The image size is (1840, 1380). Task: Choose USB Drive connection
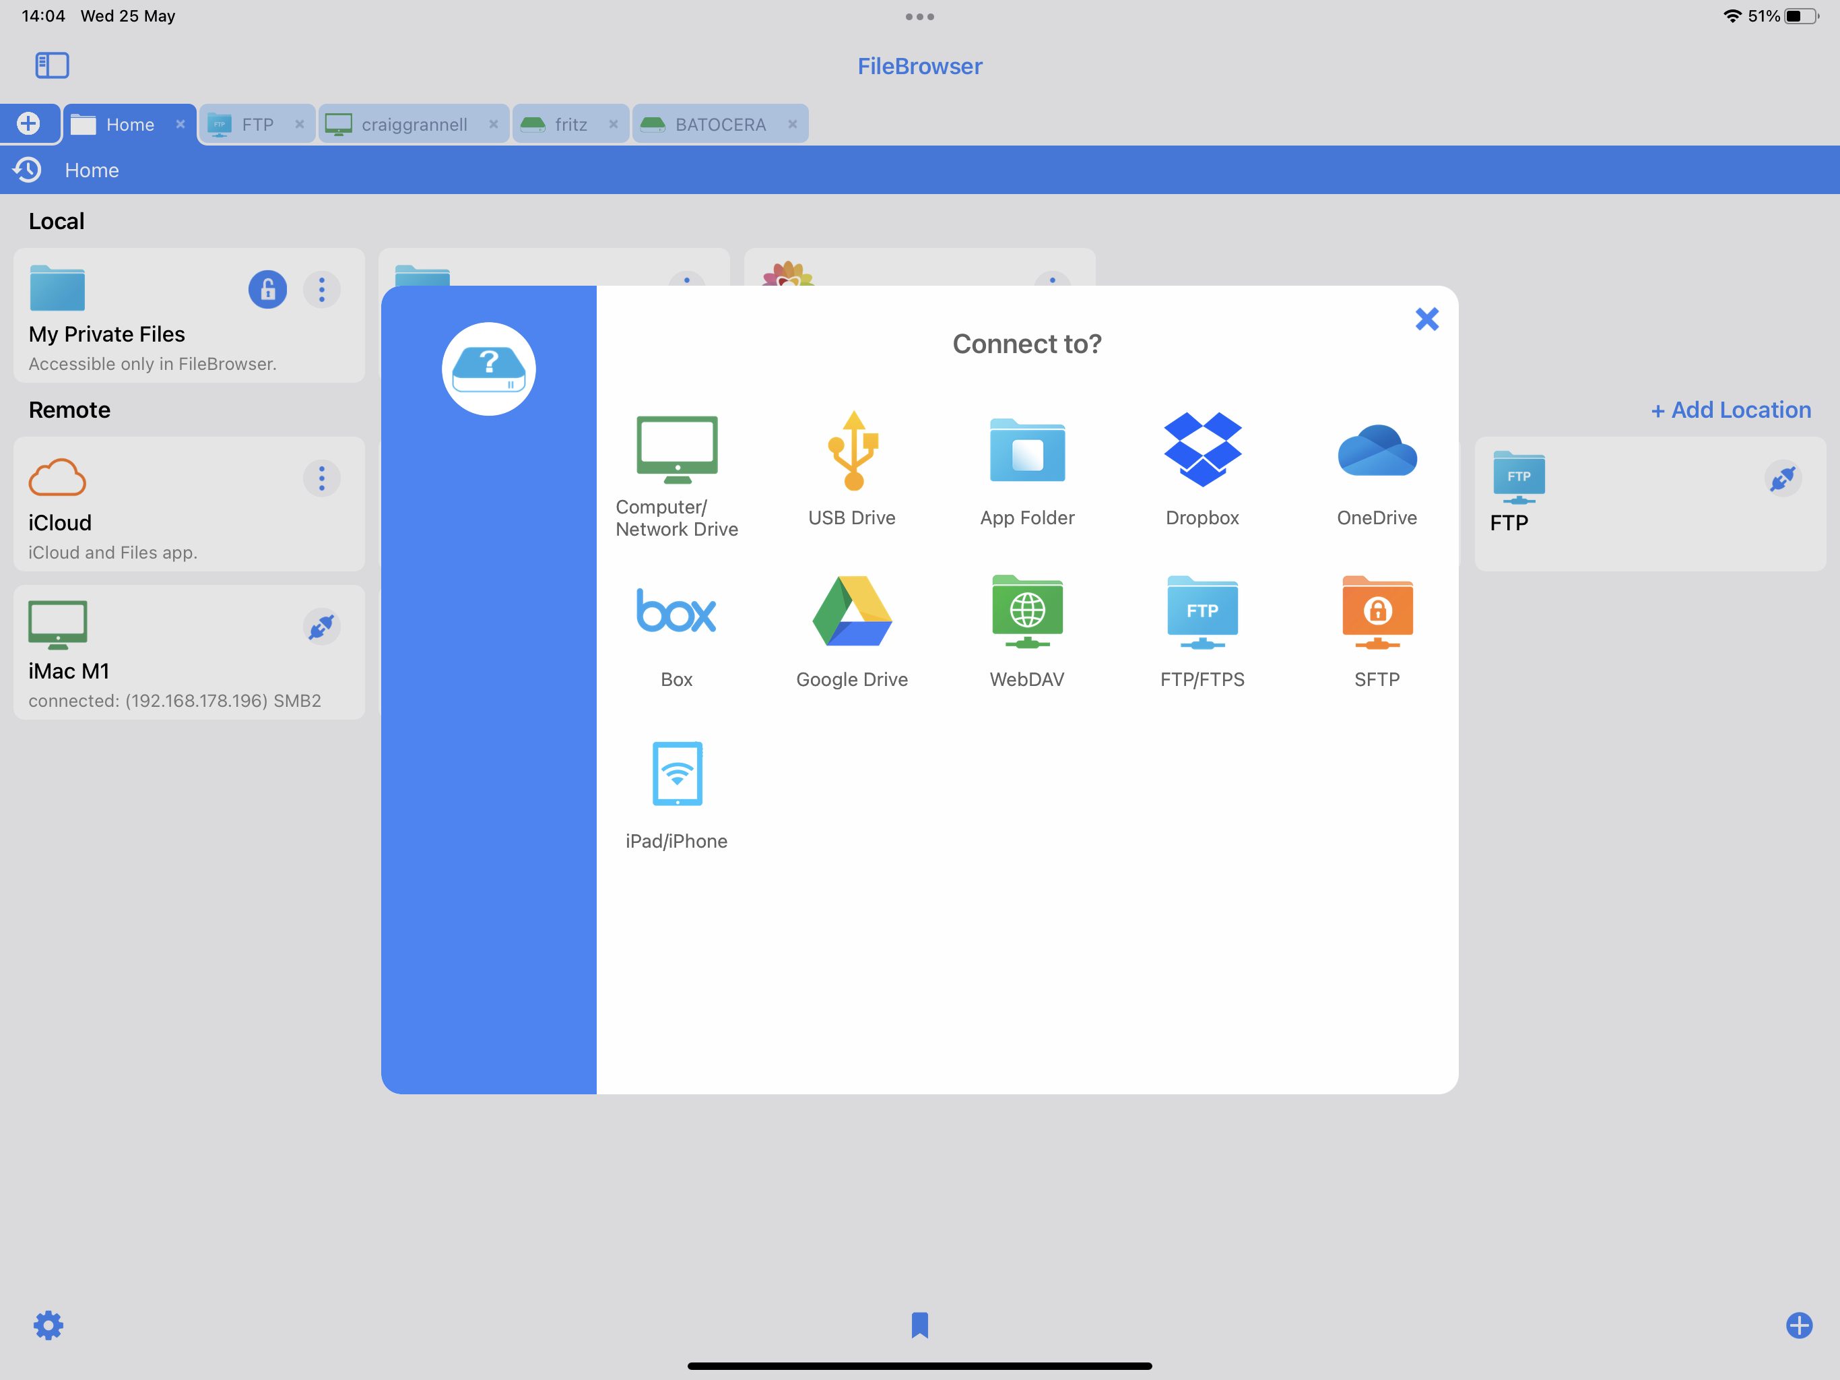coord(852,470)
